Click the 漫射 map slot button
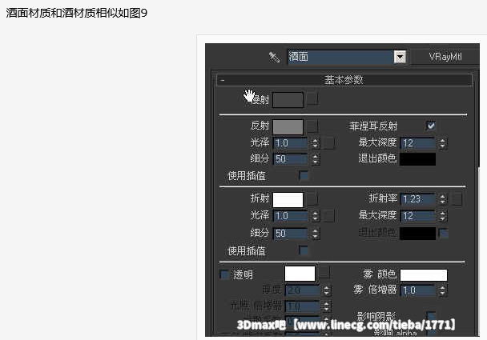This screenshot has height=340, width=487. click(x=312, y=99)
